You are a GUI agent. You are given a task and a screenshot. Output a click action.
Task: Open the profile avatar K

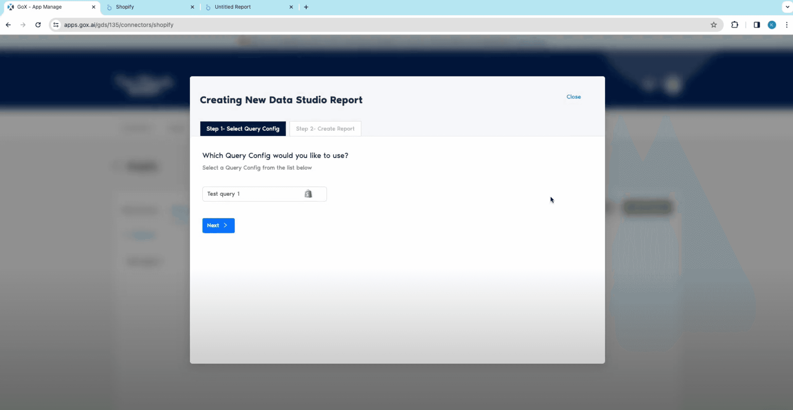point(772,25)
